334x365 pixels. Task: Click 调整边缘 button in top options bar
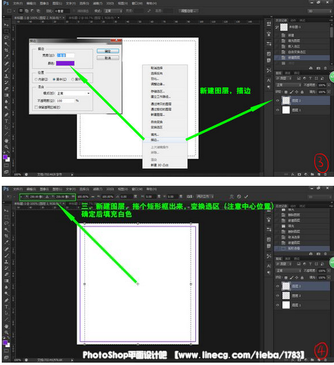click(189, 11)
